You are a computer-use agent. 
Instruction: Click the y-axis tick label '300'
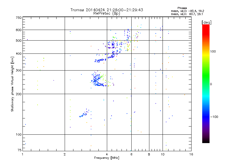[19, 71]
